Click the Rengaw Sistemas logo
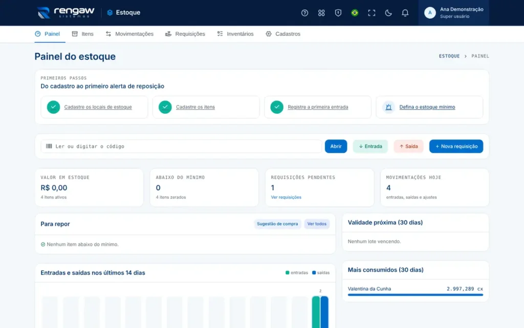Screen dimensions: 524x328 coord(65,13)
